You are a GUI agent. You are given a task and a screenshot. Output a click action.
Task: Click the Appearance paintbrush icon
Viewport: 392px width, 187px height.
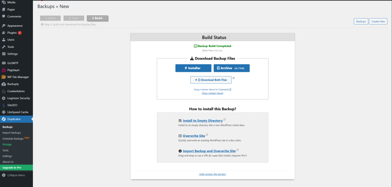pos(4,26)
